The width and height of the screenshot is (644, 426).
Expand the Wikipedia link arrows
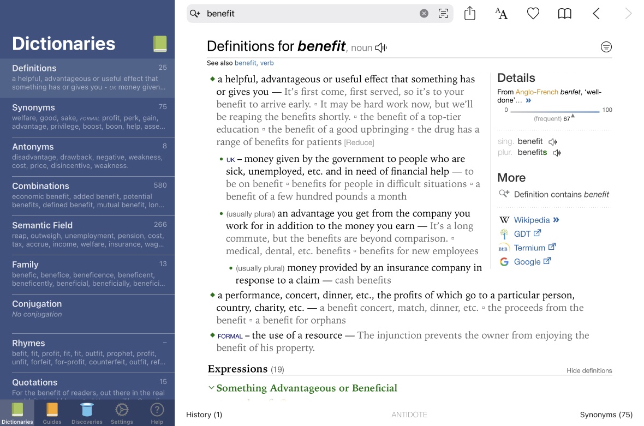[x=556, y=220]
